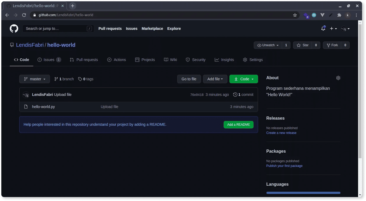The height and width of the screenshot is (201, 366).
Task: Bookmark this page with the star icon
Action: pyautogui.click(x=295, y=15)
